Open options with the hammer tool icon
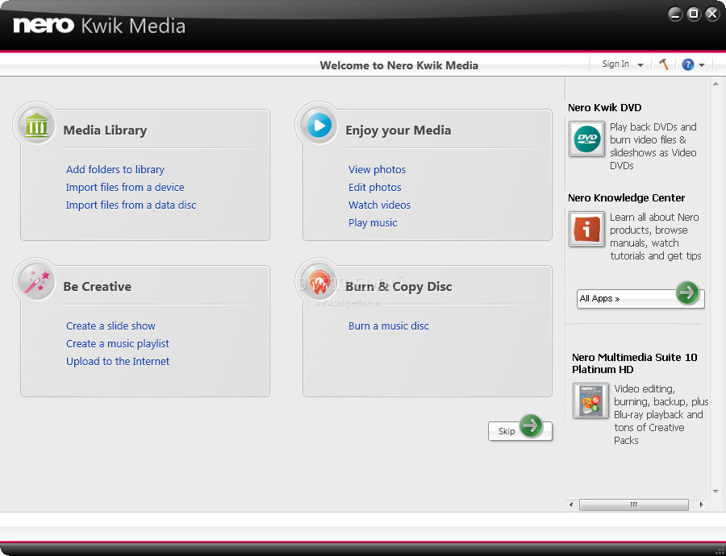Screen dimensions: 726x556 click(664, 64)
